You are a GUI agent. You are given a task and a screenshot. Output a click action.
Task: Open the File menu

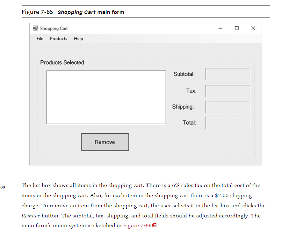(39, 38)
